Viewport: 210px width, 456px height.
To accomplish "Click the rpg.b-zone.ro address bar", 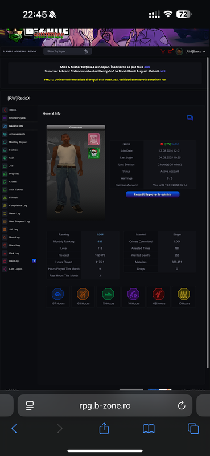I will (105, 405).
